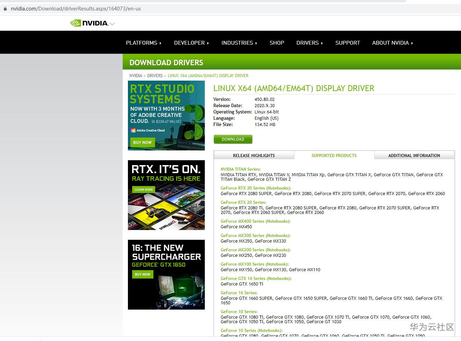
Task: Click the GeForce MX450 product entry
Action: 236,227
